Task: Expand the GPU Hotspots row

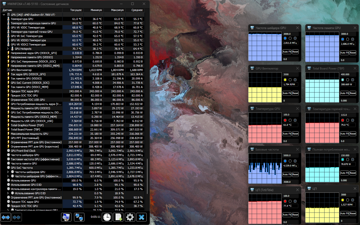Action: (x=8, y=49)
